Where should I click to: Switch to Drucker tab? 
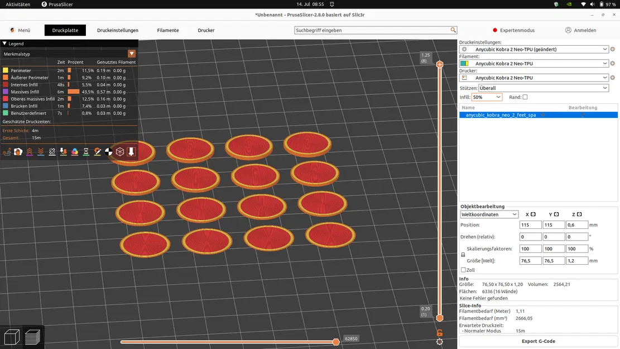206,30
